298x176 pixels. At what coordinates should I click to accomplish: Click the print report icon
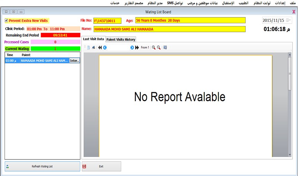[93, 47]
